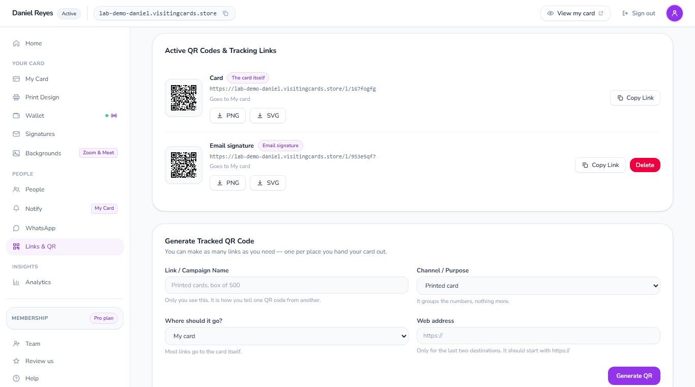Open Analytics page
The height and width of the screenshot is (387, 695).
click(65, 282)
